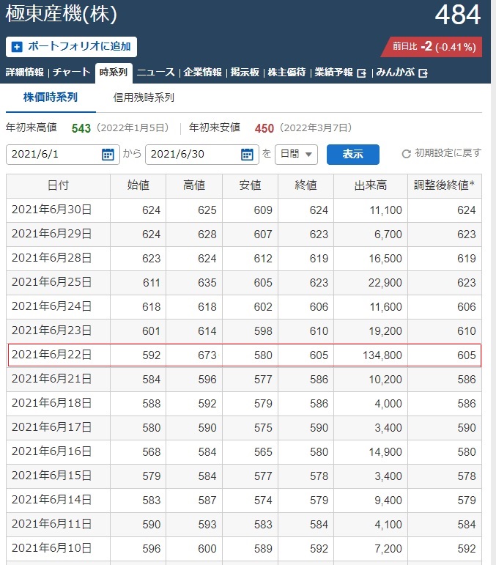Click the reset arrow icon beside 初期設定に戻す

coord(407,154)
